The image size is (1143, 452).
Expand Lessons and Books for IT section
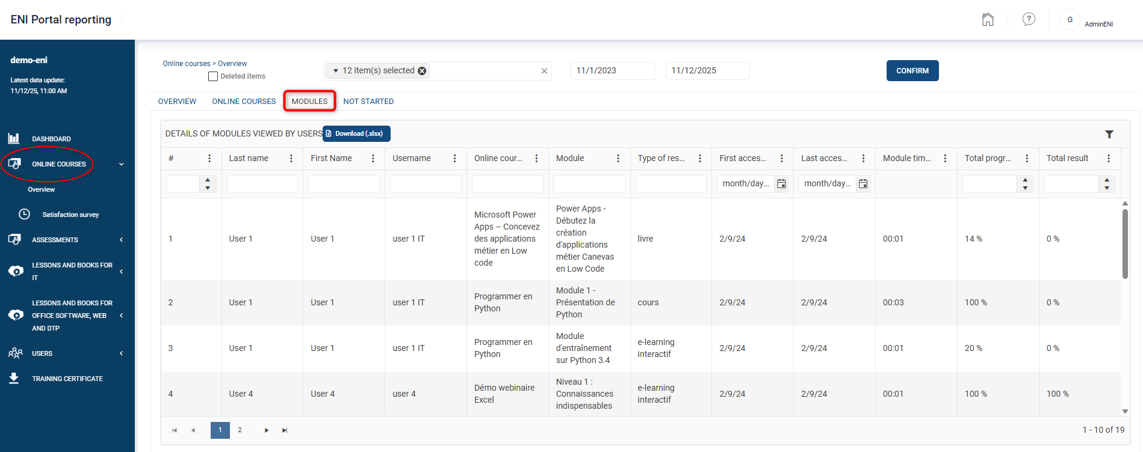coord(122,272)
